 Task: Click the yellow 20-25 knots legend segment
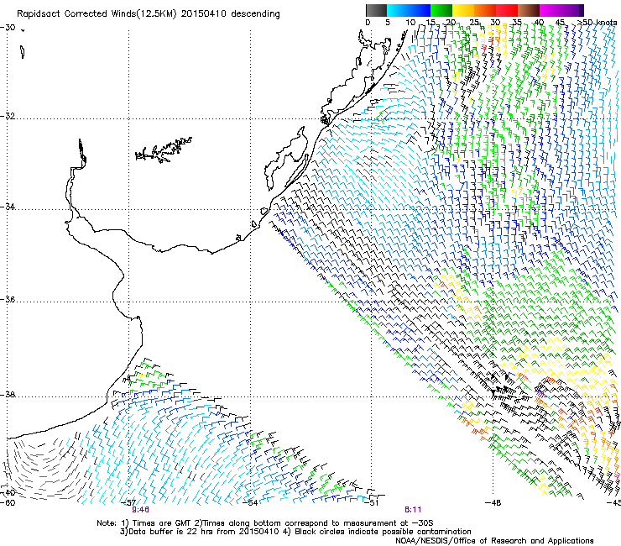(463, 10)
